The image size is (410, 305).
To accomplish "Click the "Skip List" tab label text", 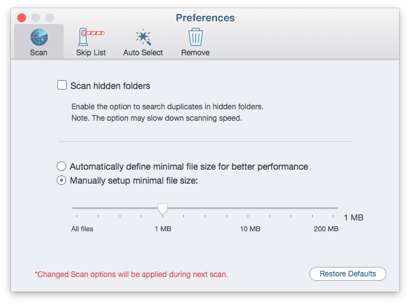I will pos(91,53).
